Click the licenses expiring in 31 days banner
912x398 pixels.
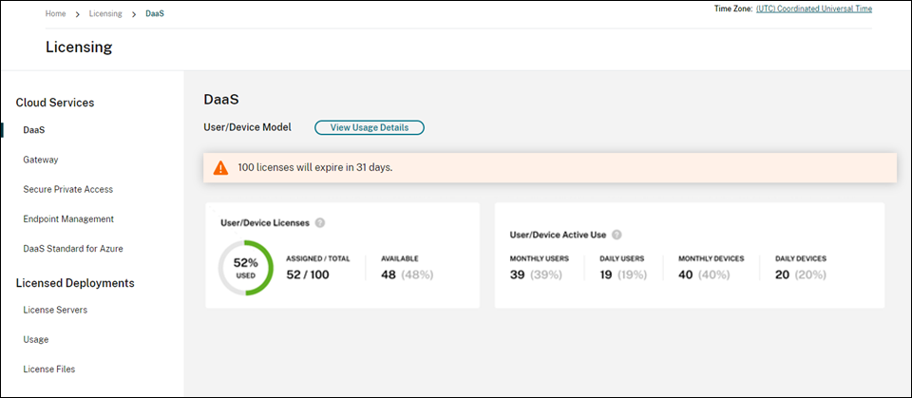pyautogui.click(x=549, y=168)
